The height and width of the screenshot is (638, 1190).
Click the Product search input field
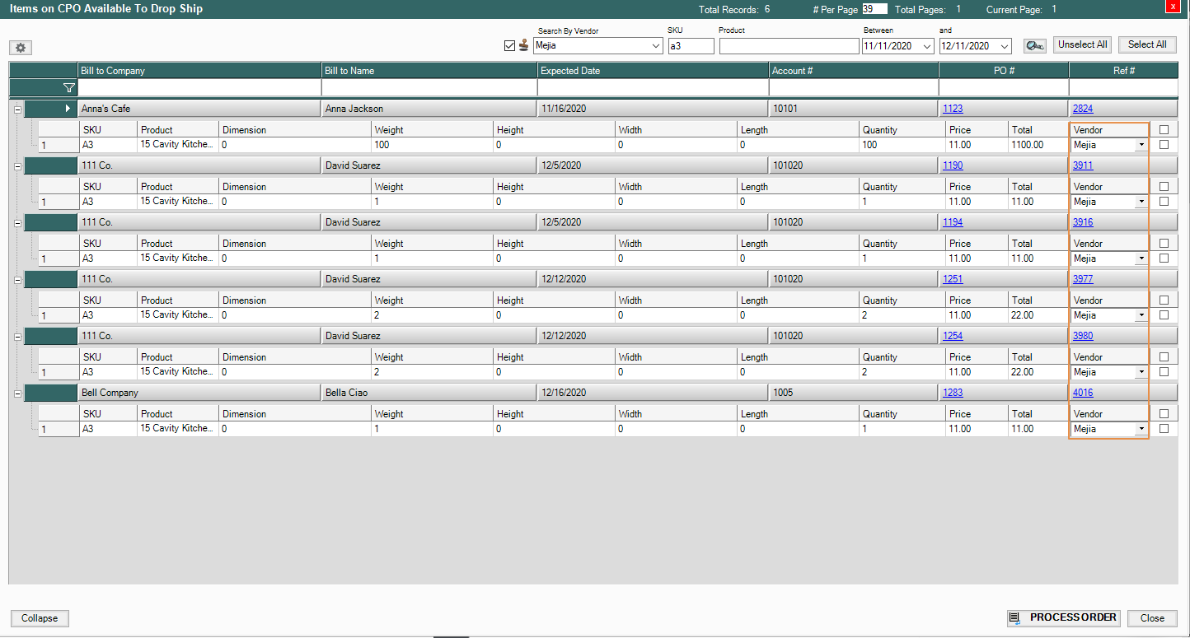tap(789, 46)
